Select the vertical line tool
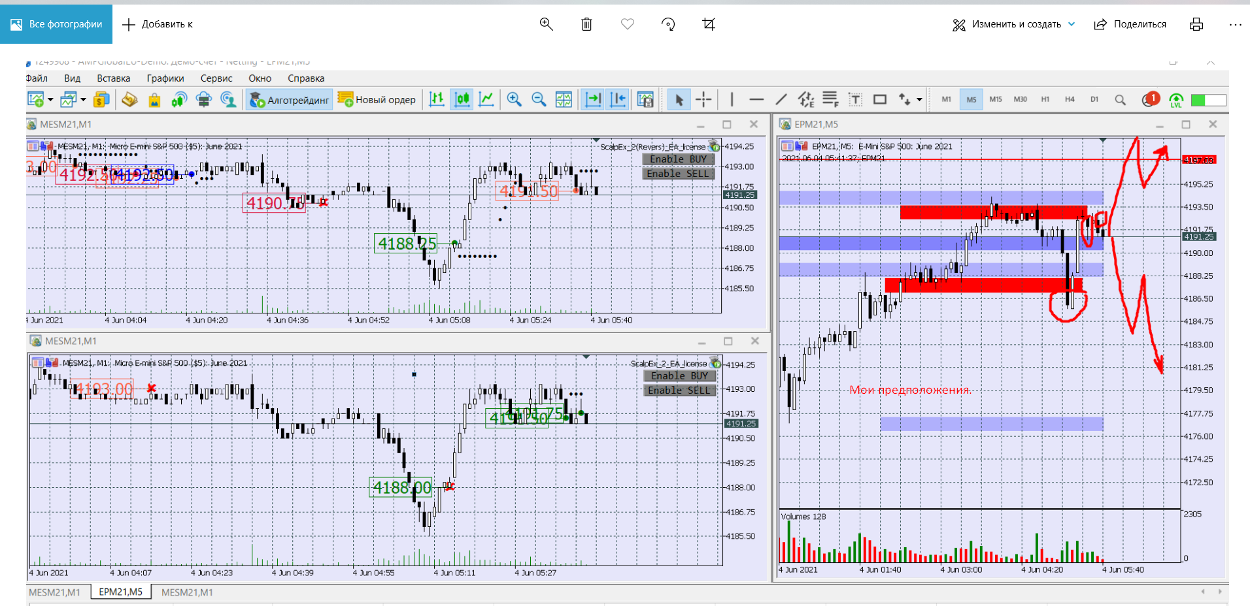This screenshot has height=606, width=1250. (x=732, y=100)
